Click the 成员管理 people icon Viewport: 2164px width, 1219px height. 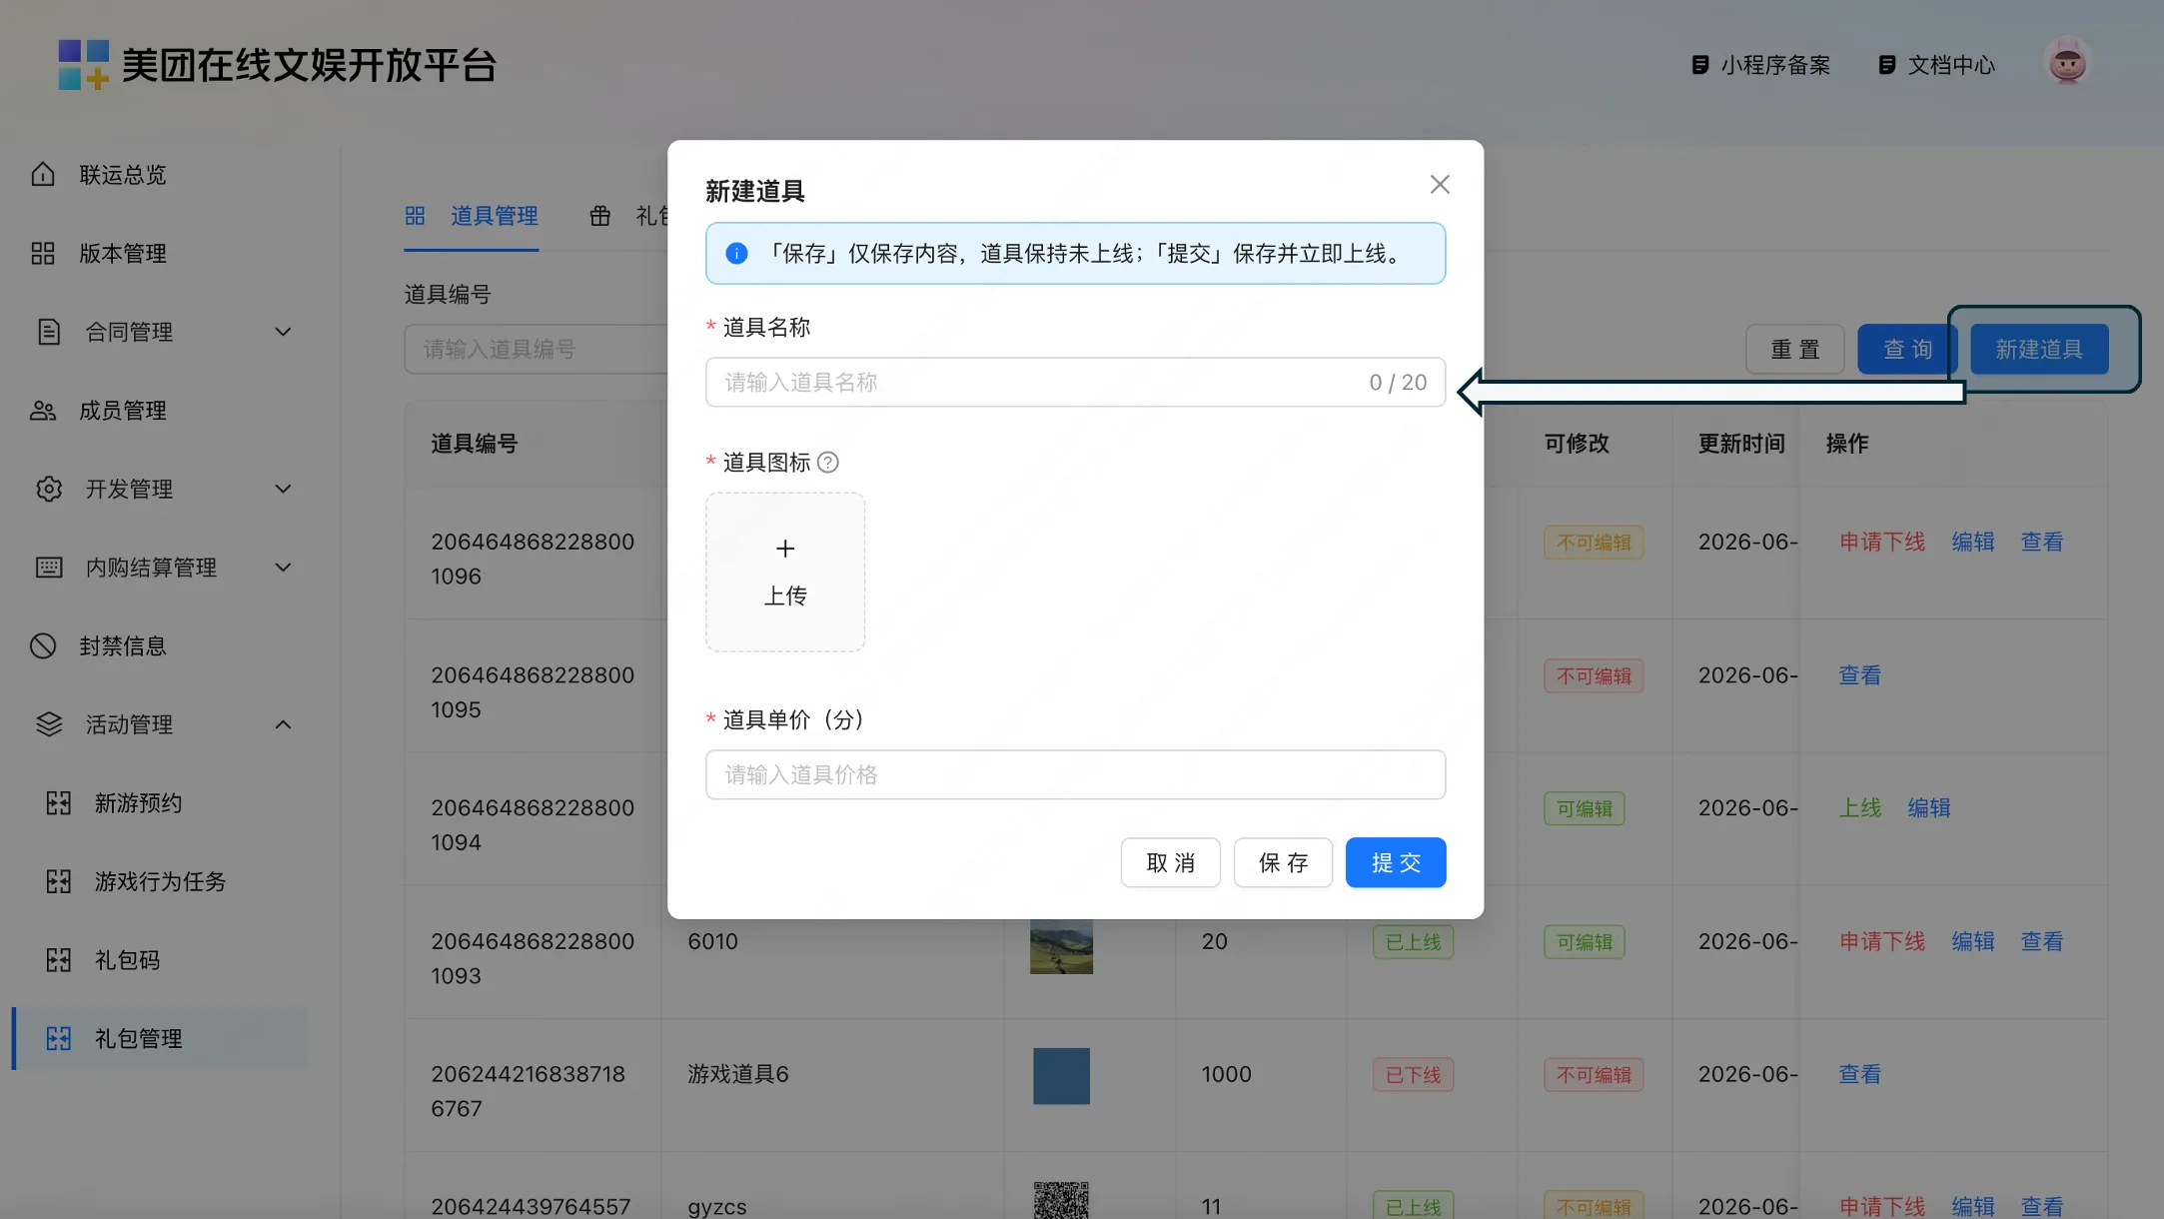pyautogui.click(x=43, y=411)
